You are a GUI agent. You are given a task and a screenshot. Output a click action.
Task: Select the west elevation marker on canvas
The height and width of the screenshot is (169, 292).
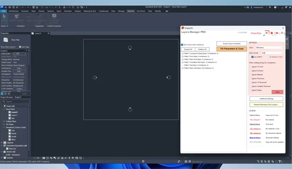coord(95,78)
